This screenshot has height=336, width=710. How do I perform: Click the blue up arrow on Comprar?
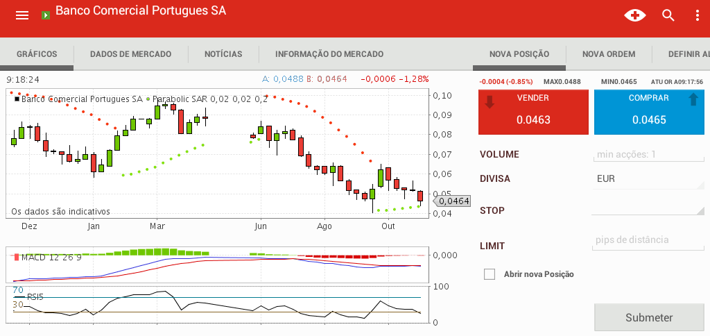coord(692,101)
